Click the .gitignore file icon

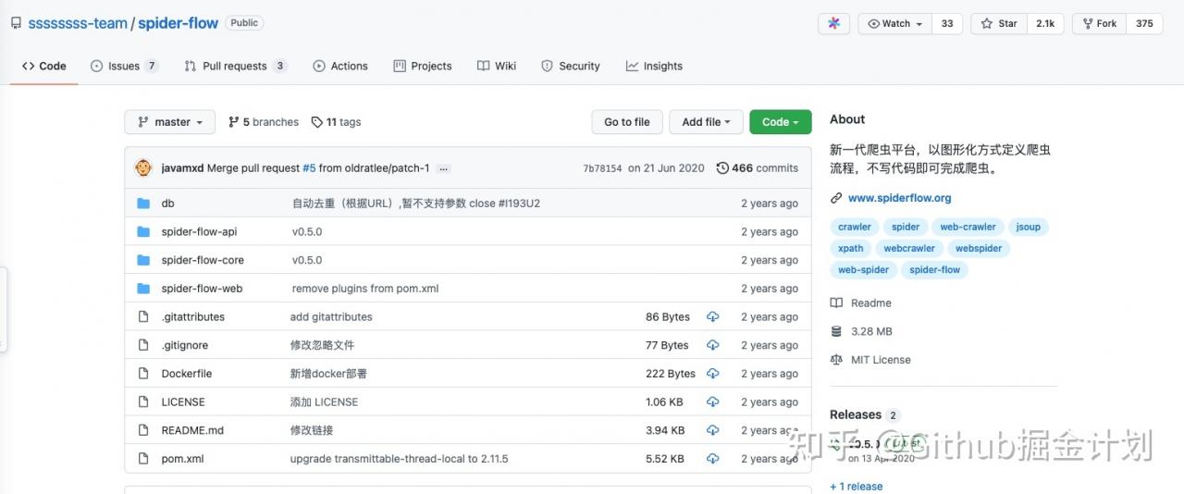tap(143, 345)
